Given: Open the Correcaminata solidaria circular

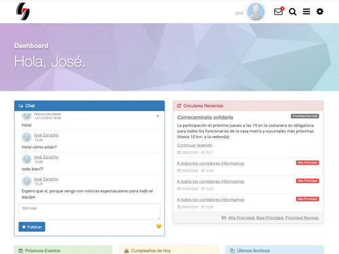Looking at the screenshot, I should pos(205,117).
